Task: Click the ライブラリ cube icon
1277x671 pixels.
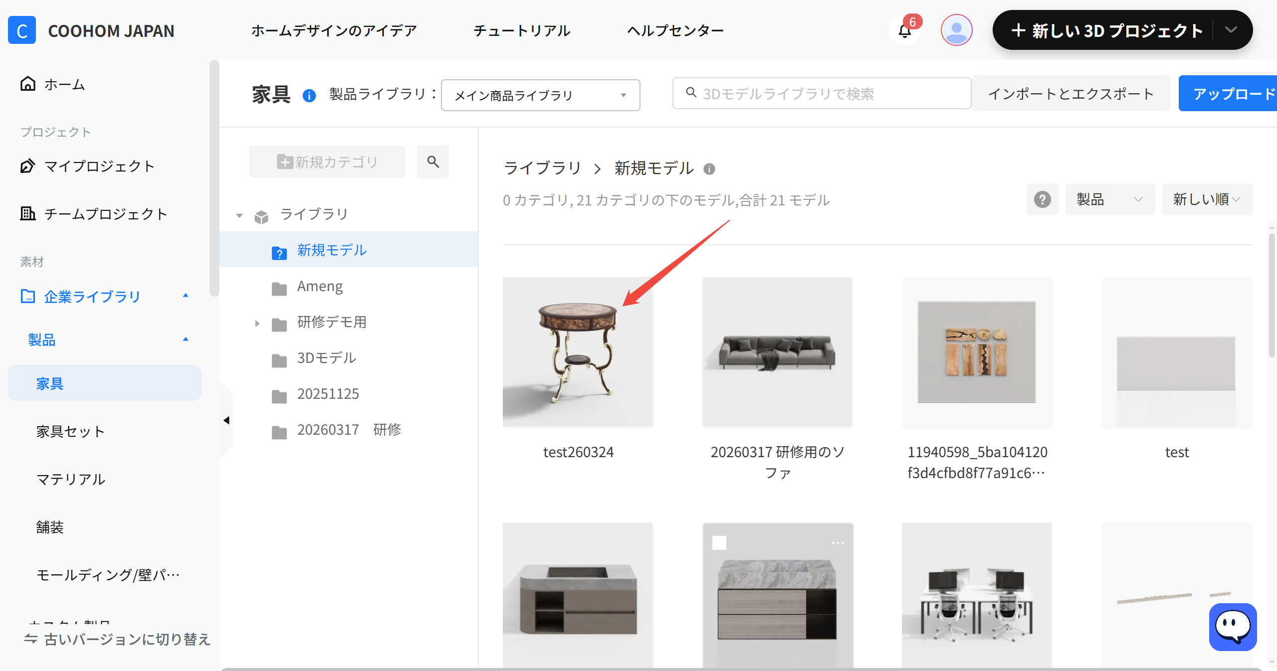Action: click(261, 216)
